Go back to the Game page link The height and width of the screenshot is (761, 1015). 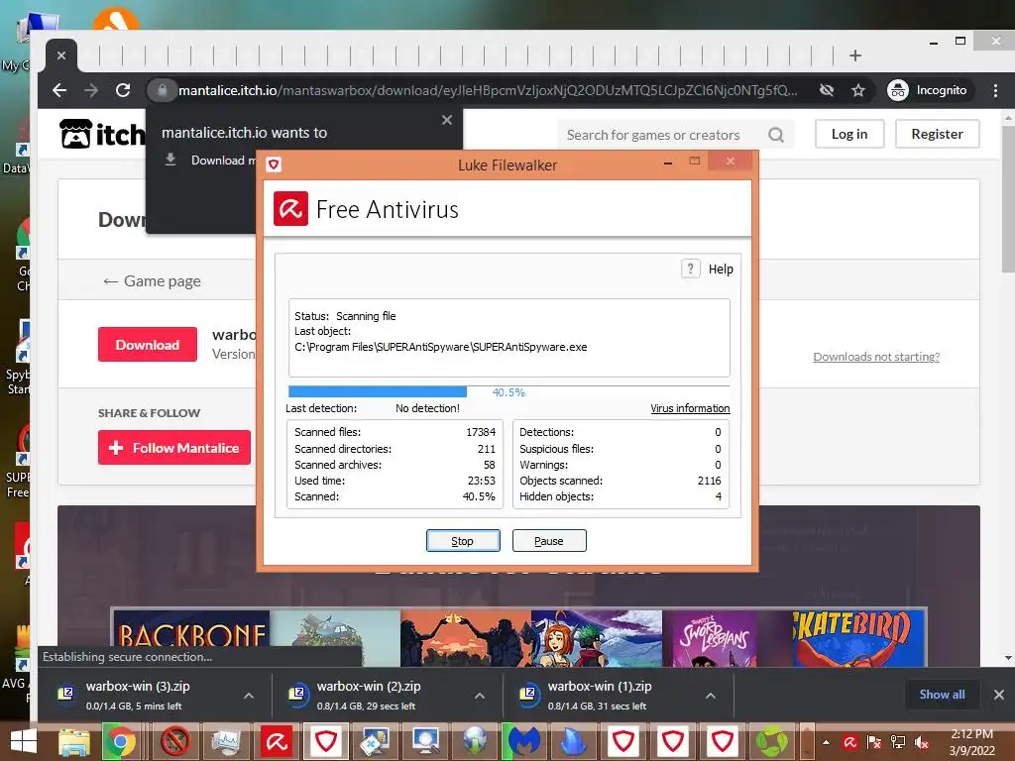[152, 280]
